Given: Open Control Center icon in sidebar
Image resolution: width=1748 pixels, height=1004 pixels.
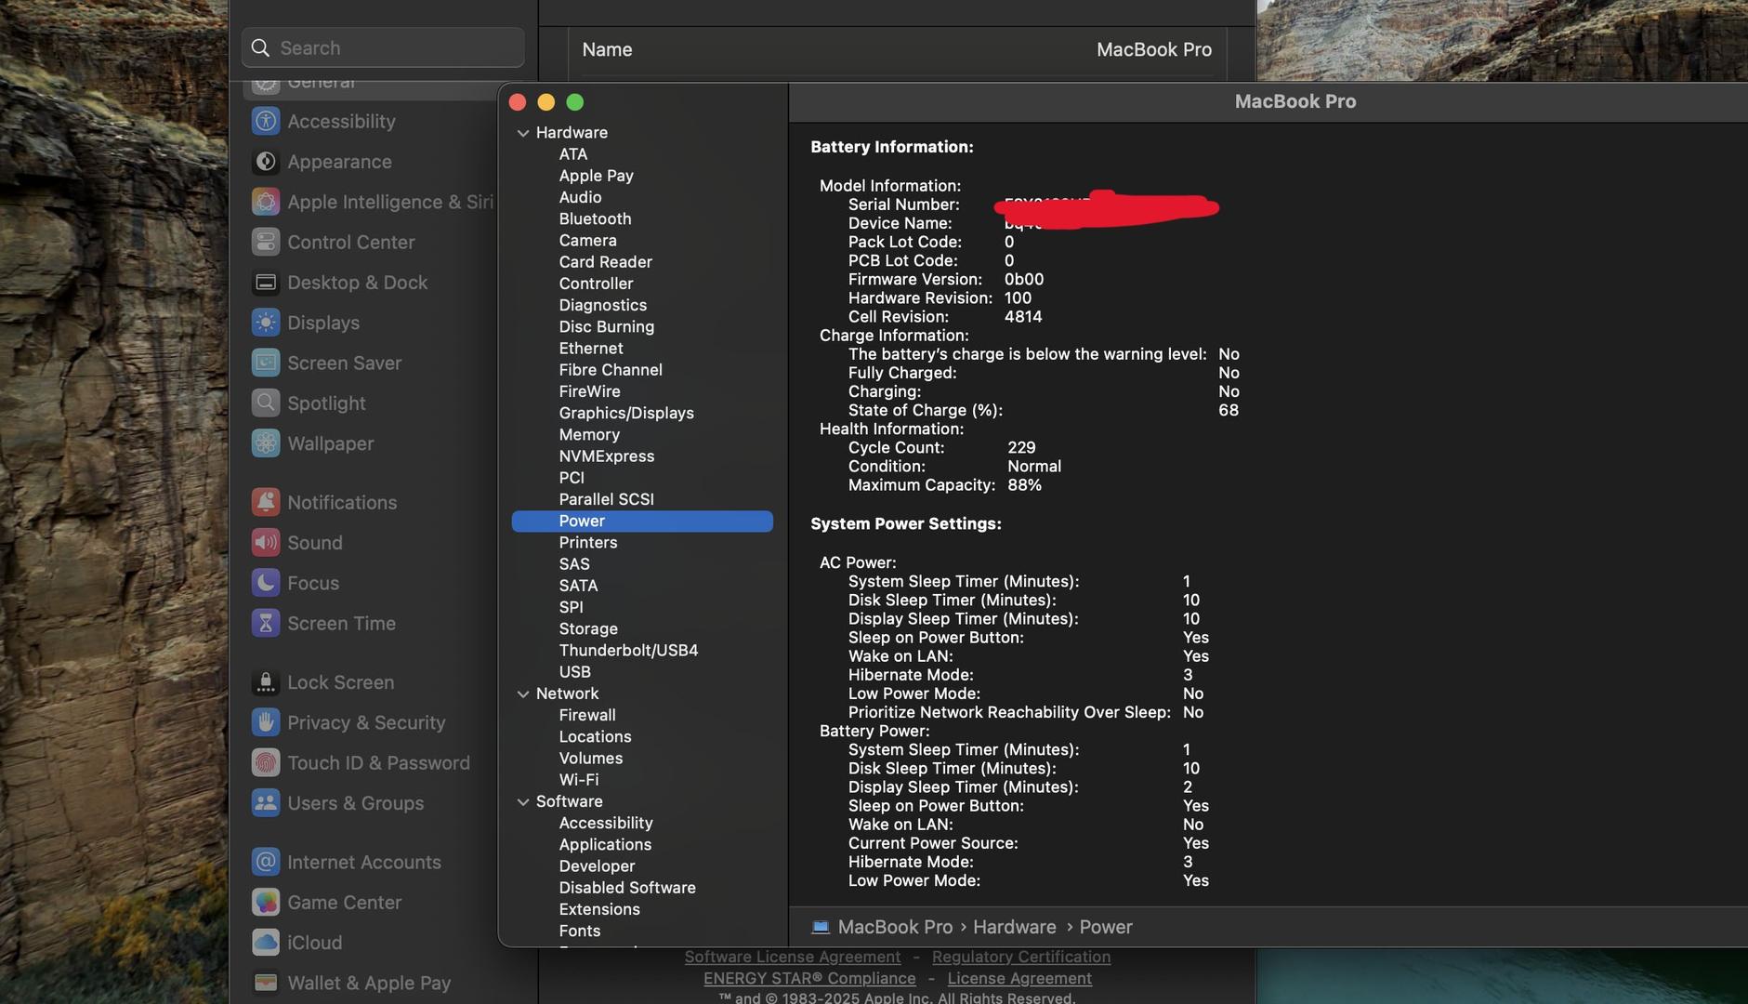Looking at the screenshot, I should point(266,242).
